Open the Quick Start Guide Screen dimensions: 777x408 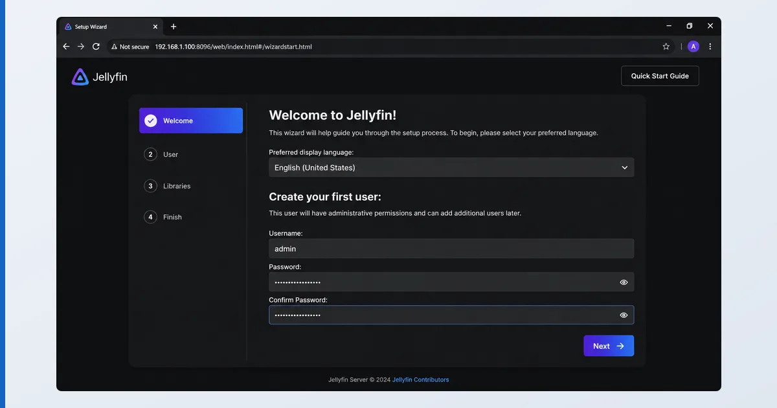(660, 76)
